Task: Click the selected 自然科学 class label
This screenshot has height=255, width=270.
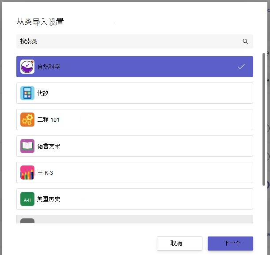Action: coord(49,67)
